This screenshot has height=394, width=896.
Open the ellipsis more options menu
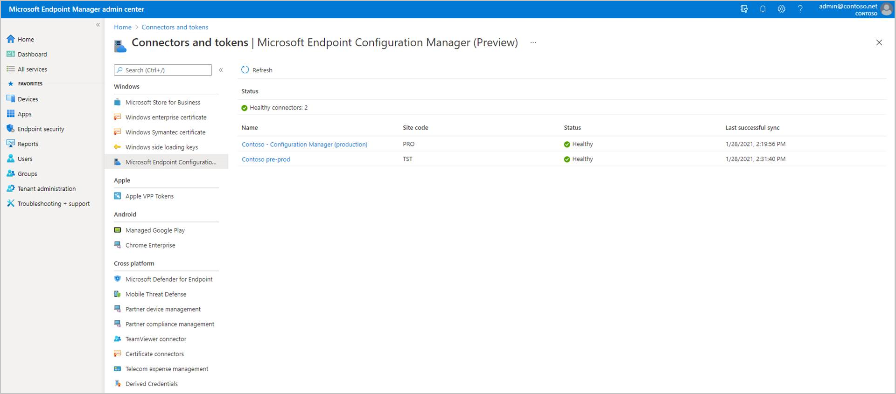pos(533,42)
